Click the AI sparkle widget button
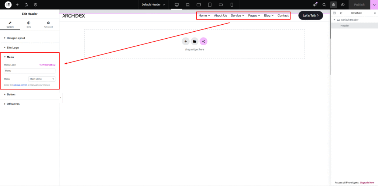Viewport: 378px width, 186px height. click(x=203, y=41)
